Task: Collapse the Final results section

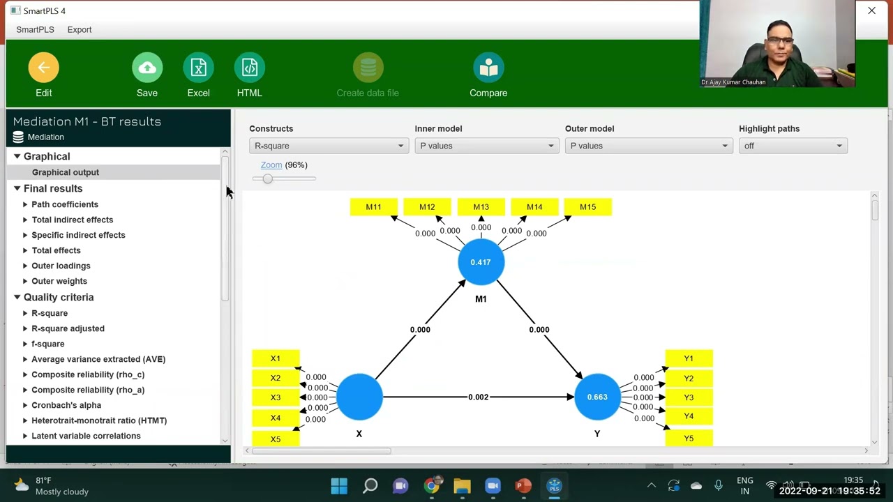Action: (x=17, y=188)
